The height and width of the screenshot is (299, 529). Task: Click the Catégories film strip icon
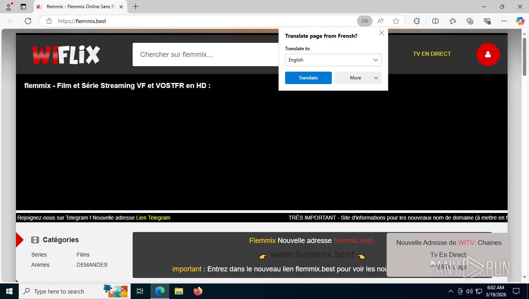[x=35, y=240]
